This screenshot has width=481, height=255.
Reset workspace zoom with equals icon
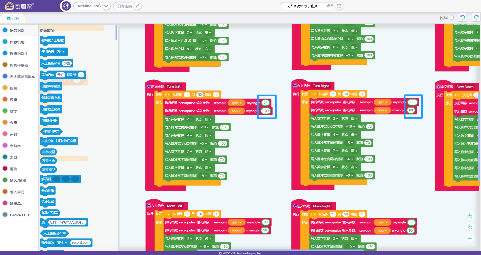coord(470,238)
